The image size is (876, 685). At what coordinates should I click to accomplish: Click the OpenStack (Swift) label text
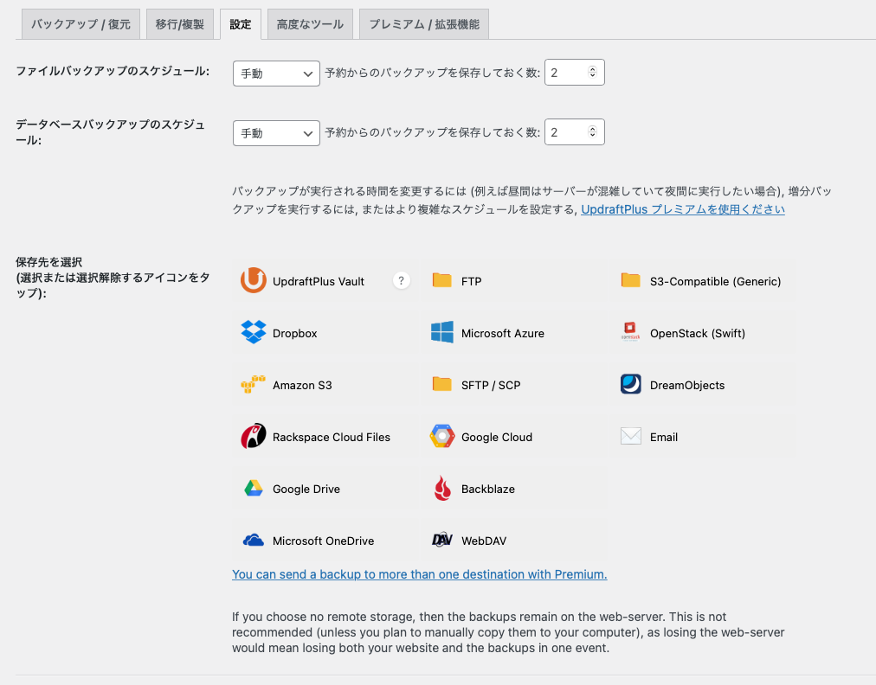[x=697, y=333]
